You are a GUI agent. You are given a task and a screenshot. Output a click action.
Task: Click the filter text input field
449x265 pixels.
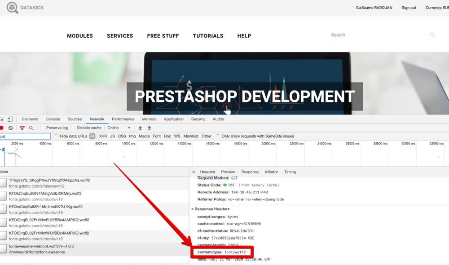coord(25,136)
